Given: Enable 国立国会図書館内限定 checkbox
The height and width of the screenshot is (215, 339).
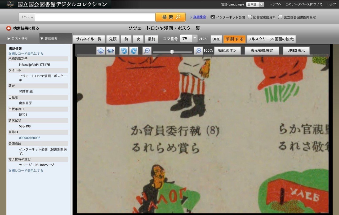Looking at the screenshot, I should (x=280, y=17).
